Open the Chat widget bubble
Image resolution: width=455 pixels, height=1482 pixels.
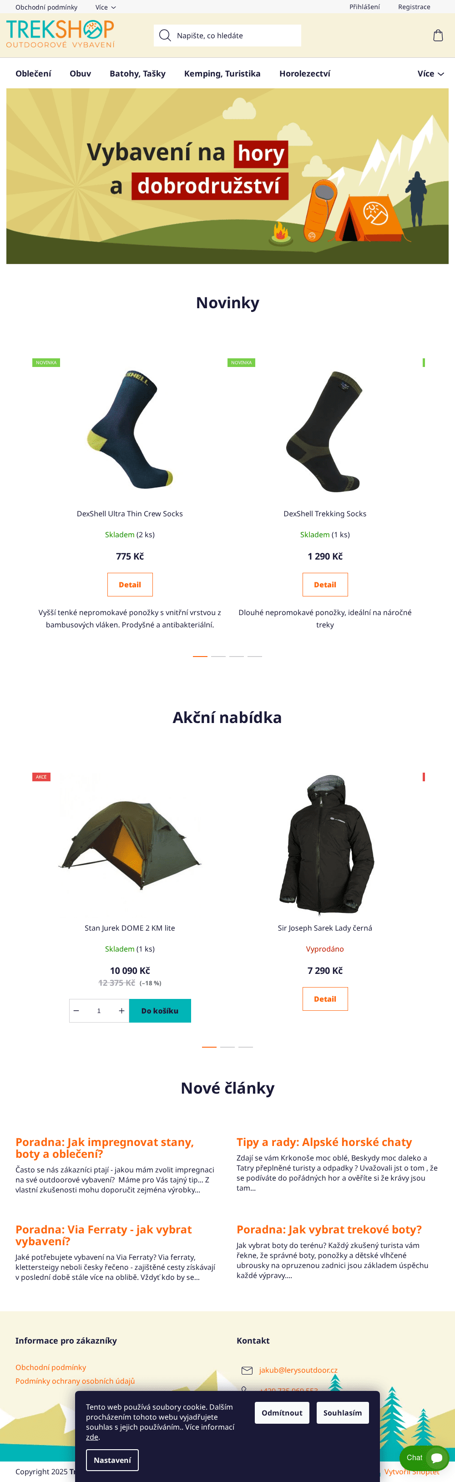(424, 1457)
